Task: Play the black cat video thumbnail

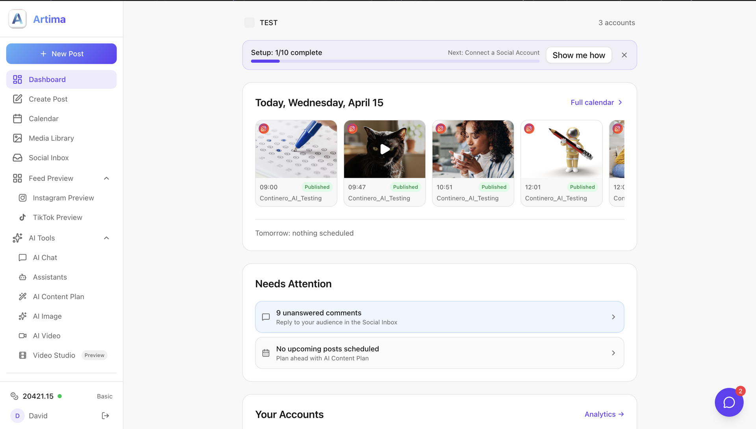Action: pyautogui.click(x=385, y=149)
